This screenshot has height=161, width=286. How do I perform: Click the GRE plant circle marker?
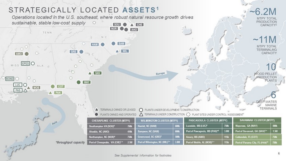point(81,52)
